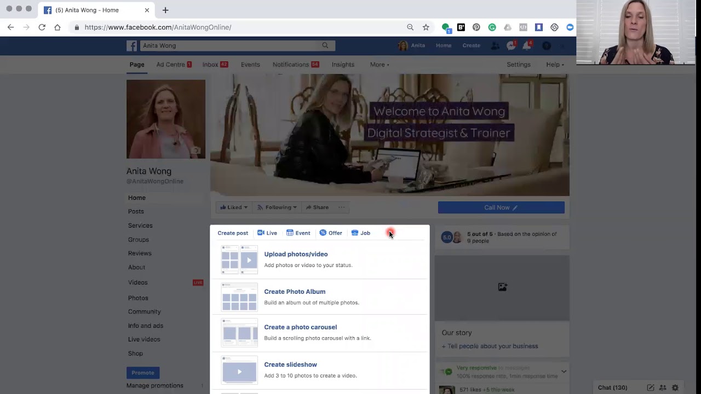Open the notifications bell with badge 4

coord(526,45)
